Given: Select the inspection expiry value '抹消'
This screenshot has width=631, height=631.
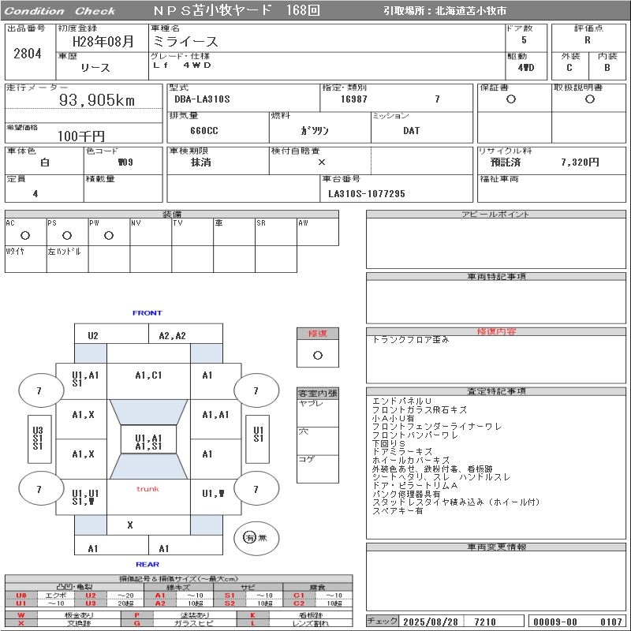Looking at the screenshot, I should click(200, 162).
